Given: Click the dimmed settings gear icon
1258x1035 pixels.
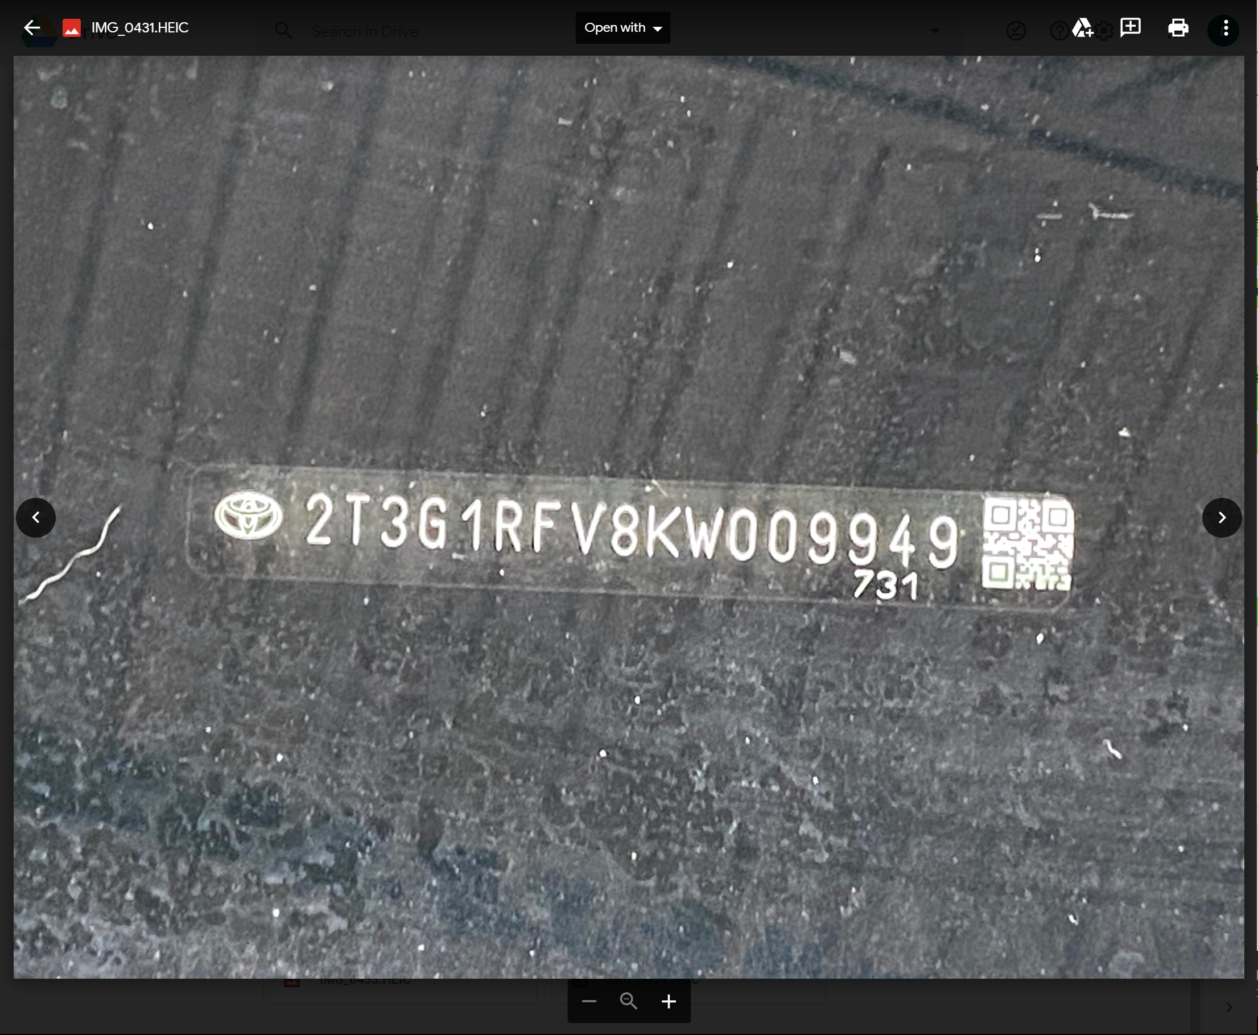Looking at the screenshot, I should [x=1105, y=31].
